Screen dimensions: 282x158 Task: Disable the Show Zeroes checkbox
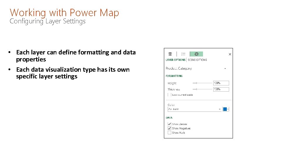click(169, 124)
